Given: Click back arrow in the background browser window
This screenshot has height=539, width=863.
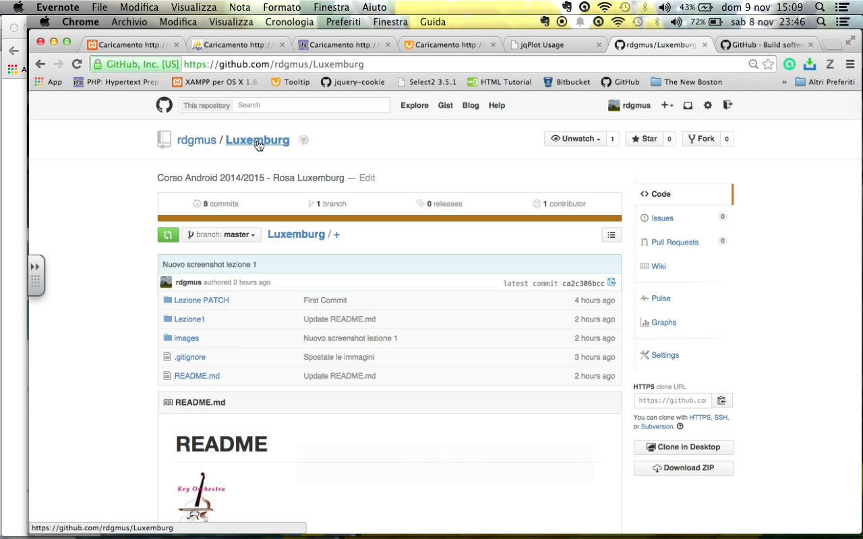Looking at the screenshot, I should pyautogui.click(x=13, y=51).
